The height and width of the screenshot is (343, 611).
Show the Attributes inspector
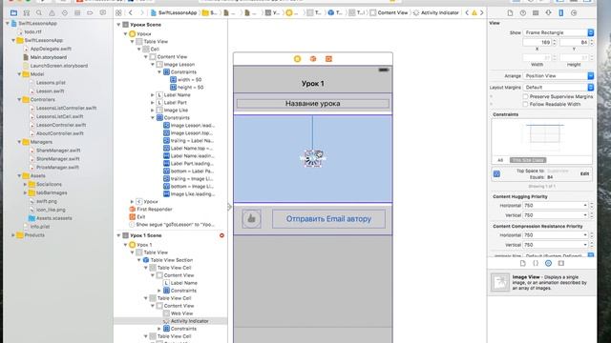(x=548, y=12)
